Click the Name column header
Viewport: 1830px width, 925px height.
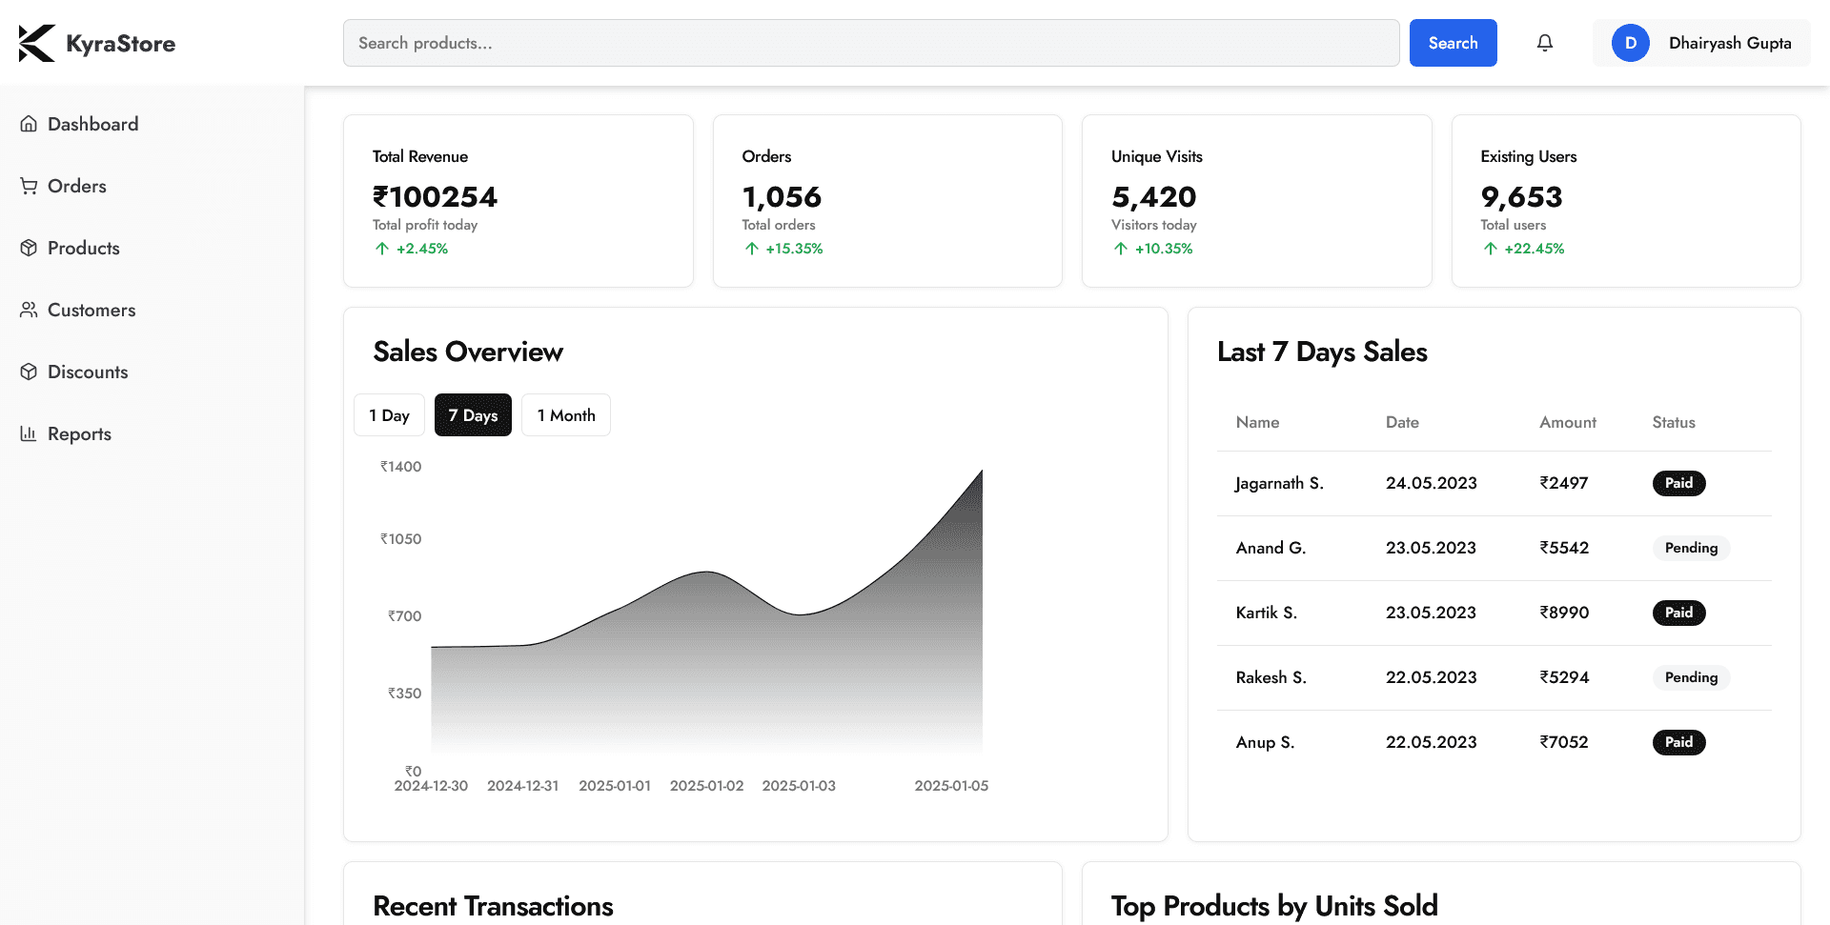(1257, 422)
